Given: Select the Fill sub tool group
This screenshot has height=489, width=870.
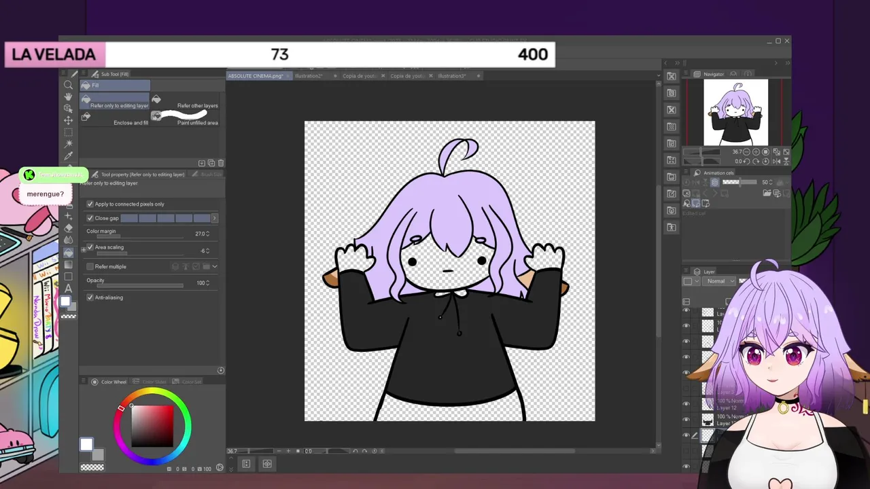Looking at the screenshot, I should [x=115, y=86].
